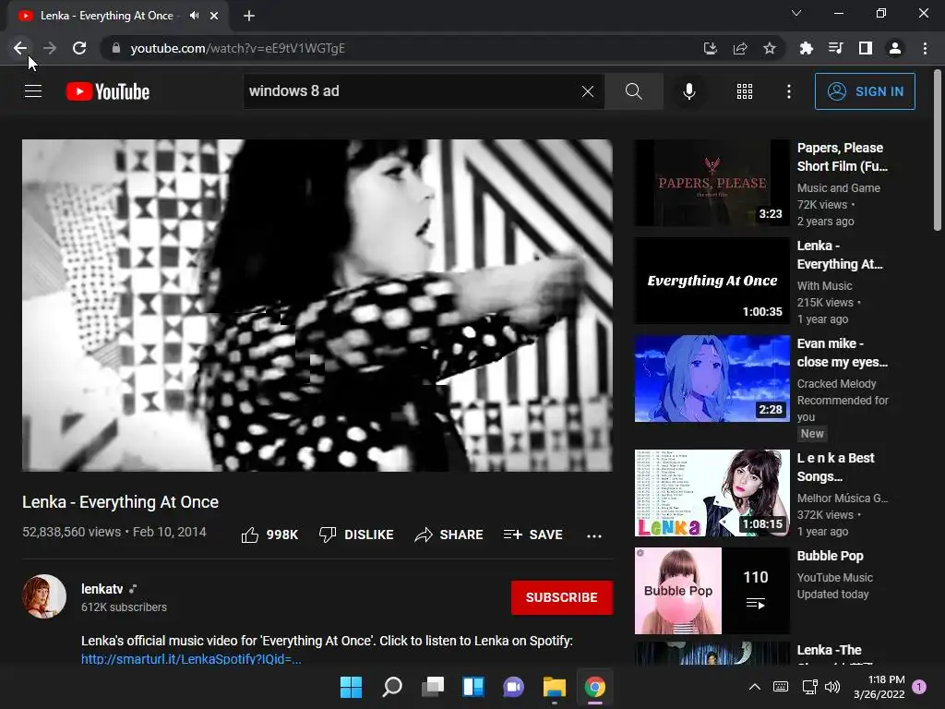
Task: Share this page icon in address bar
Action: pos(740,48)
